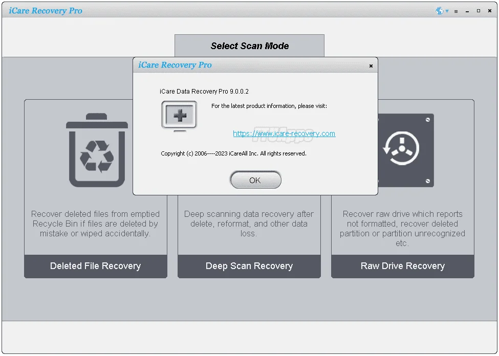Image resolution: width=499 pixels, height=356 pixels.
Task: Click the Select Scan Mode header
Action: click(250, 46)
